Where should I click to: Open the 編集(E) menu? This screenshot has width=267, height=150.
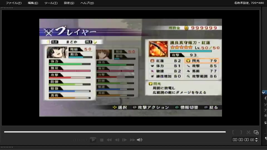coord(33,3)
